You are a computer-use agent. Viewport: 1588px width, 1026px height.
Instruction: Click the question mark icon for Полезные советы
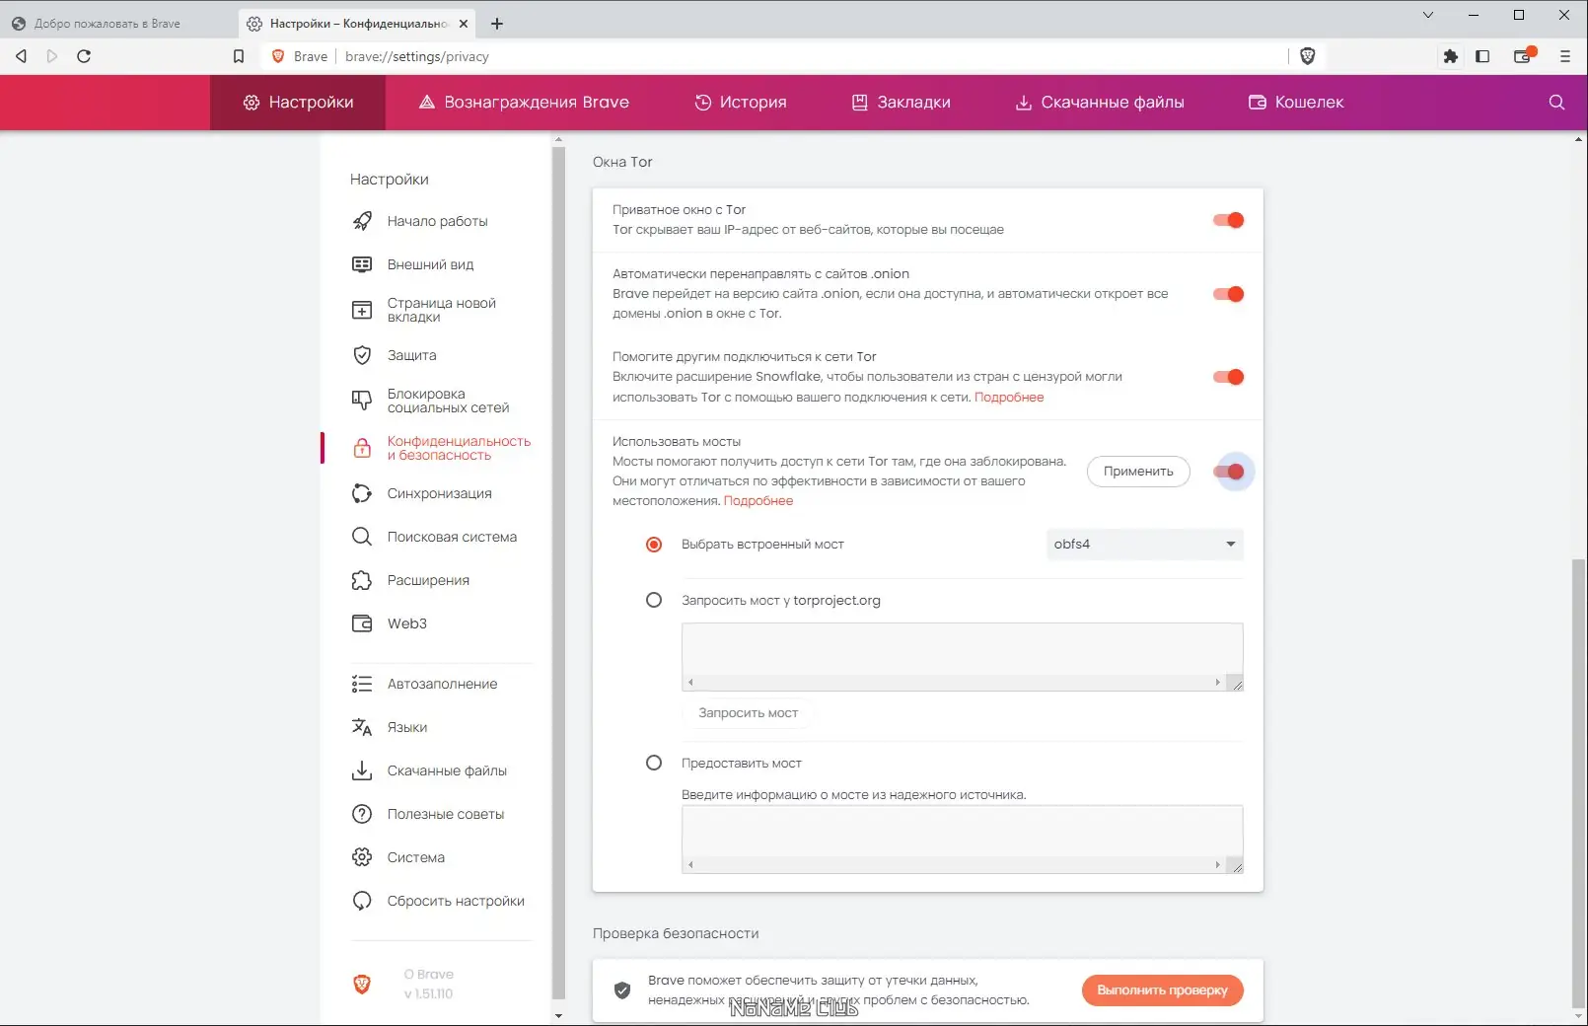(362, 814)
